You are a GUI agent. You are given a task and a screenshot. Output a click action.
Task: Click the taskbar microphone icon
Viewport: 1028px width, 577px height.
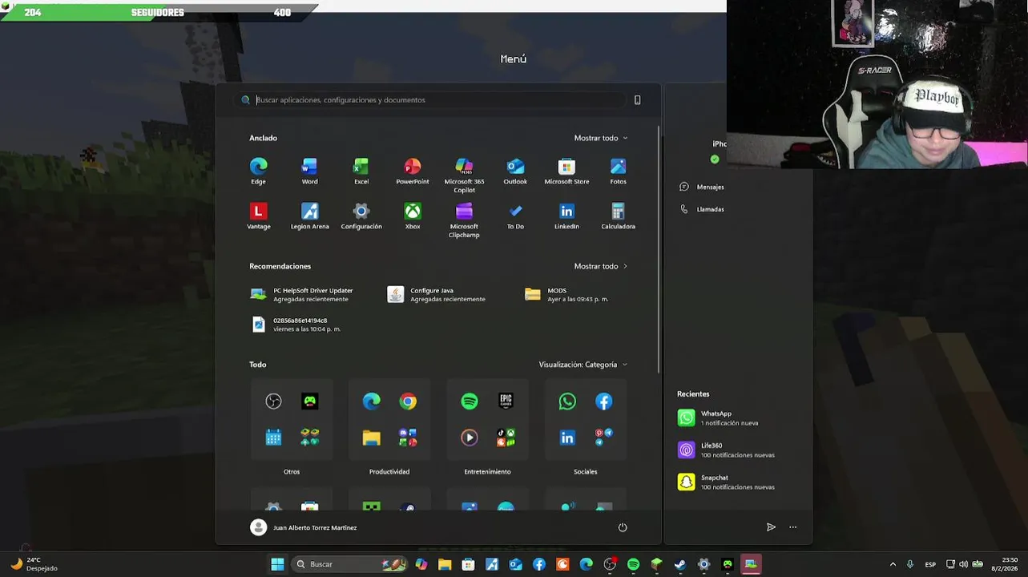pyautogui.click(x=909, y=564)
